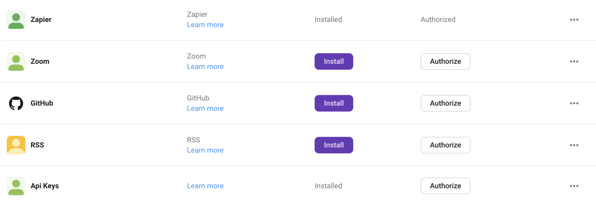The height and width of the screenshot is (204, 596).
Task: Install the RSS integration
Action: click(334, 145)
